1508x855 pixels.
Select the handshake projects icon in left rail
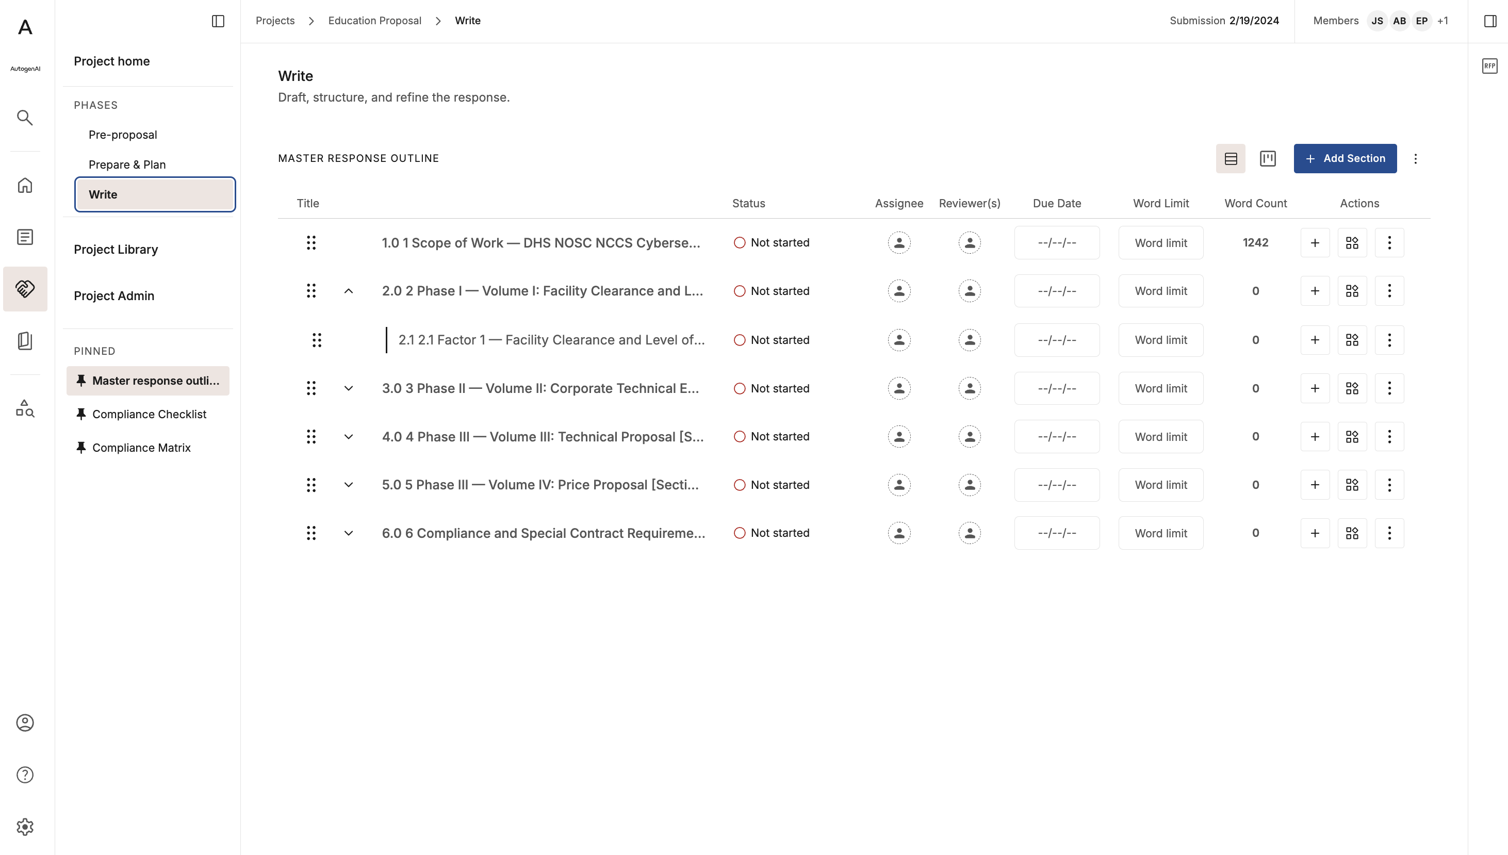25,289
